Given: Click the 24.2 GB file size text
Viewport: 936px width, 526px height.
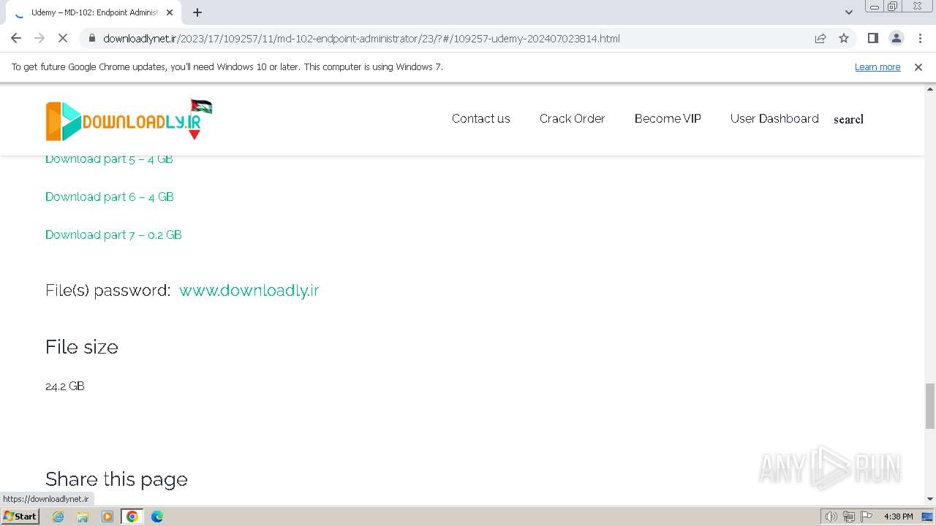Looking at the screenshot, I should click(x=65, y=386).
